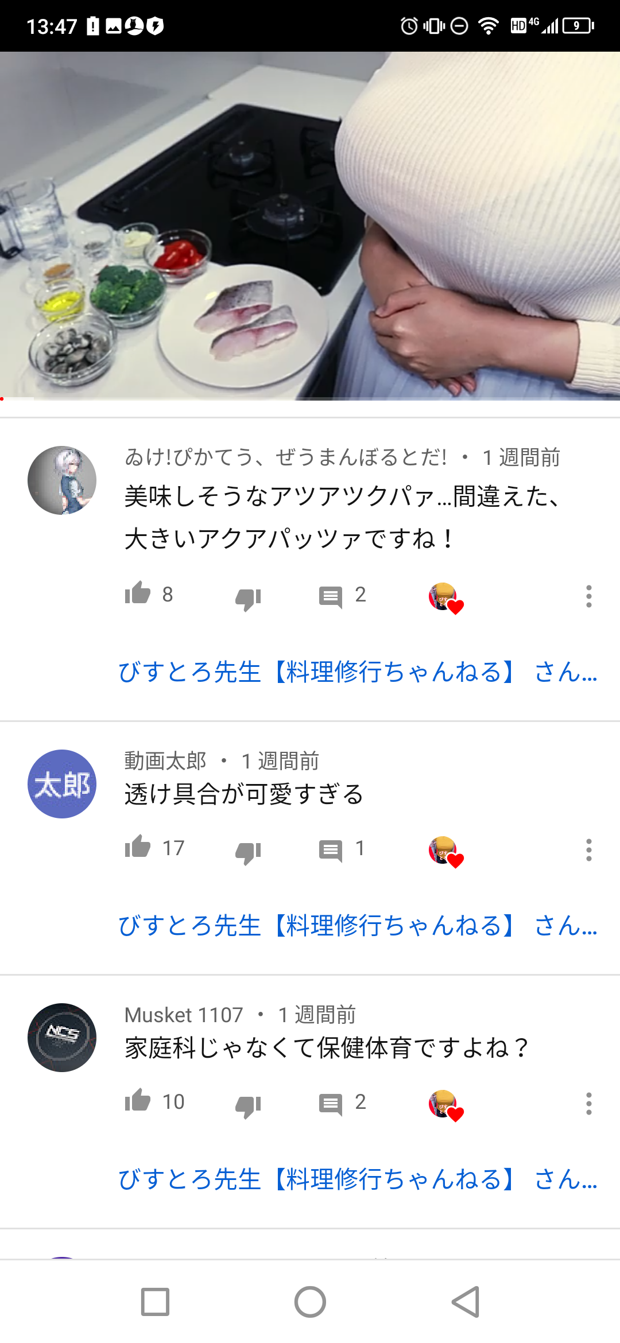Open reply icon on 動画太郎's comment
The width and height of the screenshot is (620, 1343).
[x=331, y=851]
